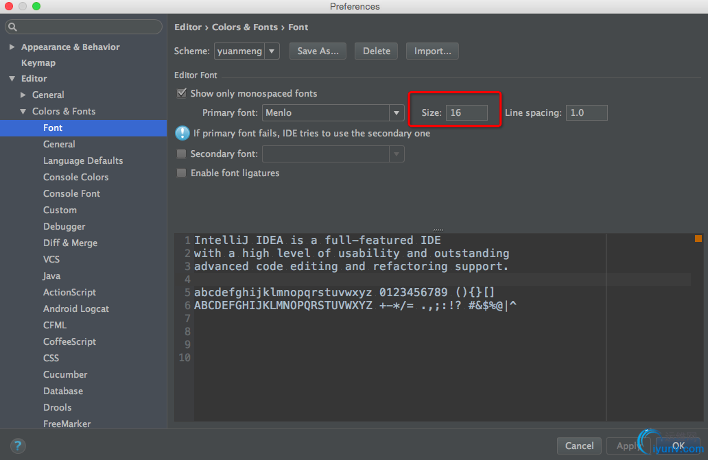Open CSS color settings
This screenshot has width=708, height=460.
tap(51, 358)
